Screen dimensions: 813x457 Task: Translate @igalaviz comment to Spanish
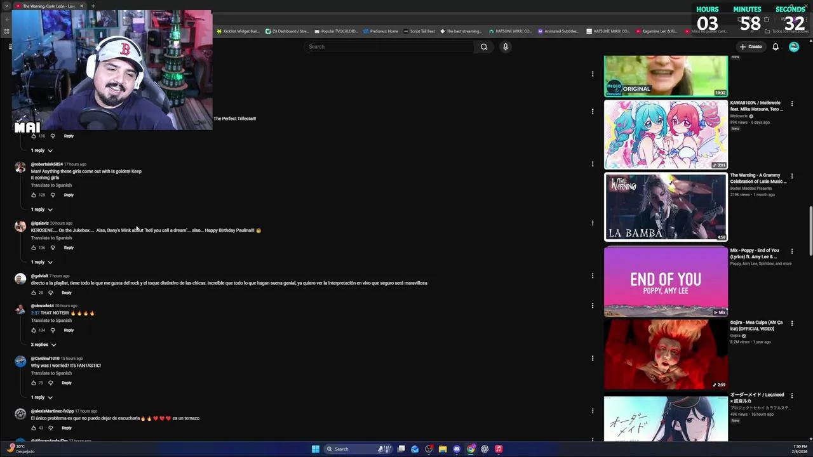[x=51, y=238]
